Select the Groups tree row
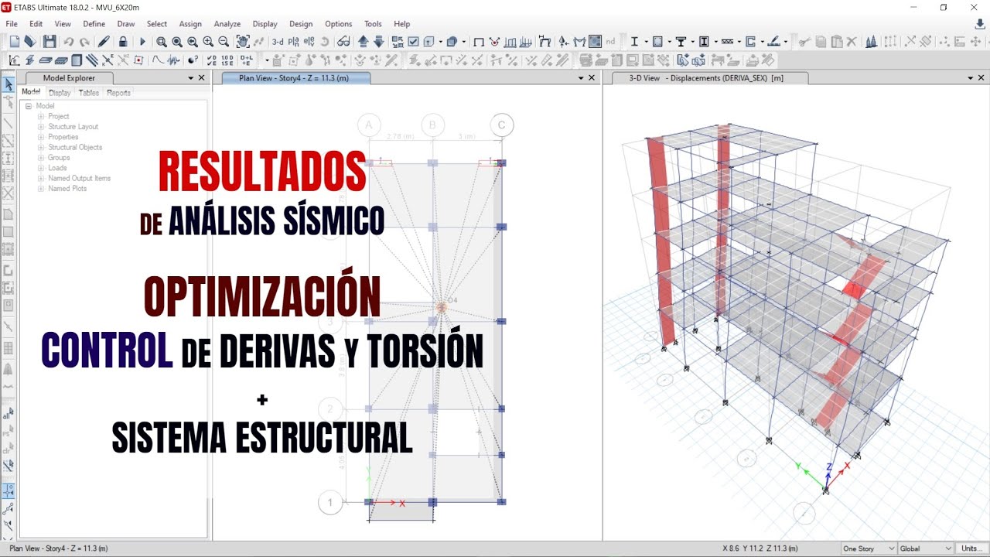 59,158
